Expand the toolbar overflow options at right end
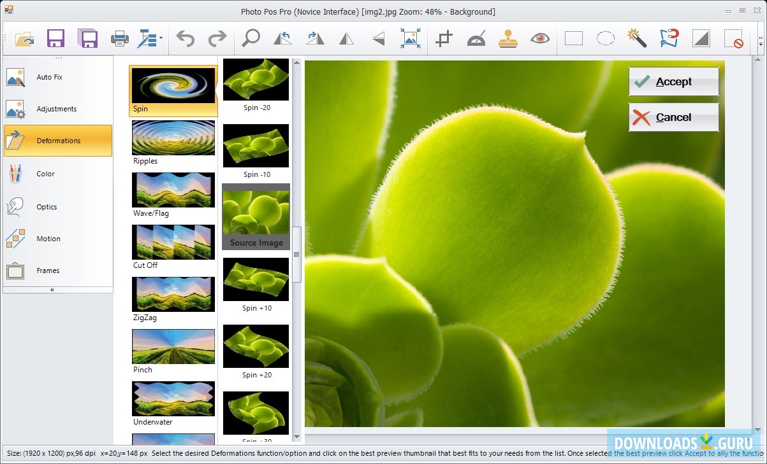The image size is (767, 464). tap(760, 41)
